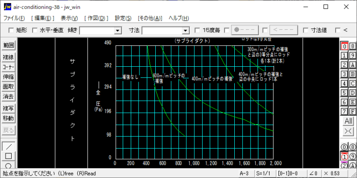
Task: Toggle the < checkbox at toolbar end
Action: pos(338,30)
